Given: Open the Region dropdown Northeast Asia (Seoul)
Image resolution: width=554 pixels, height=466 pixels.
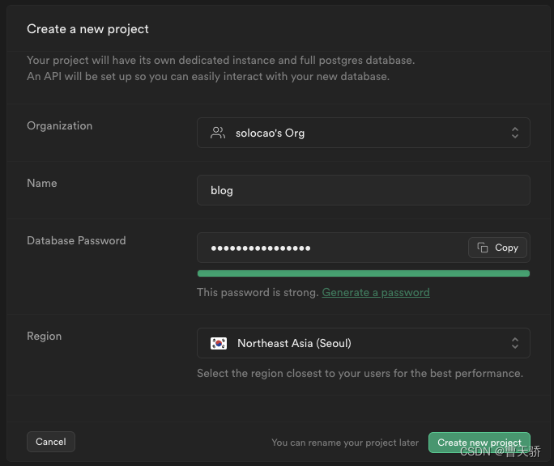Looking at the screenshot, I should (x=363, y=343).
